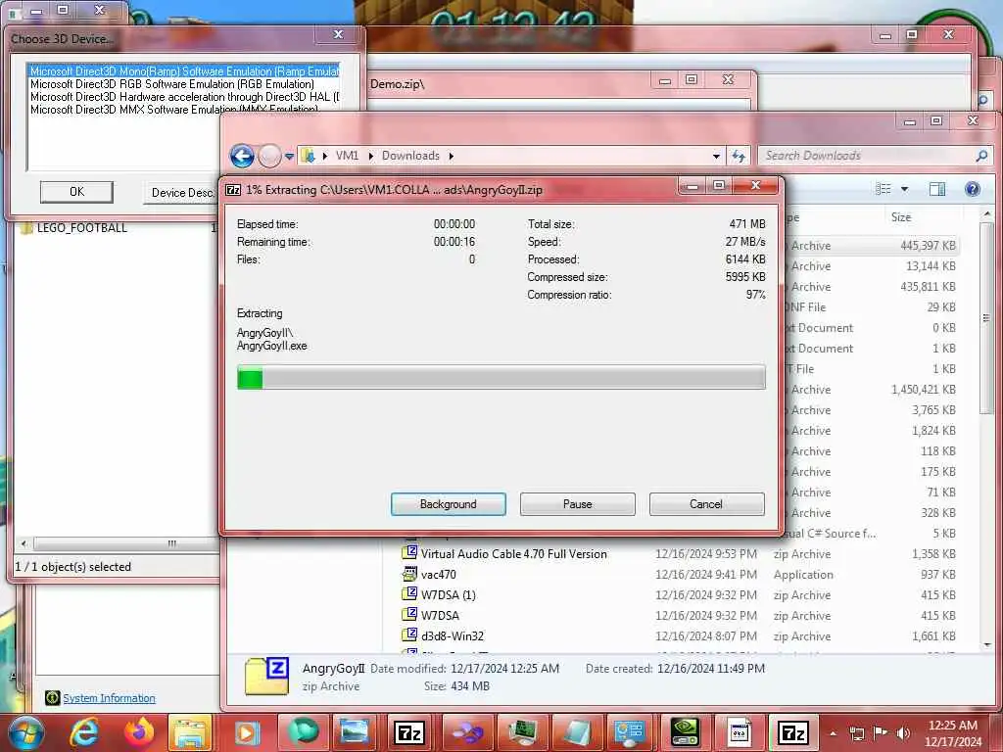The image size is (1003, 752).
Task: Click VM1 in the address breadcrumb
Action: pyautogui.click(x=347, y=156)
